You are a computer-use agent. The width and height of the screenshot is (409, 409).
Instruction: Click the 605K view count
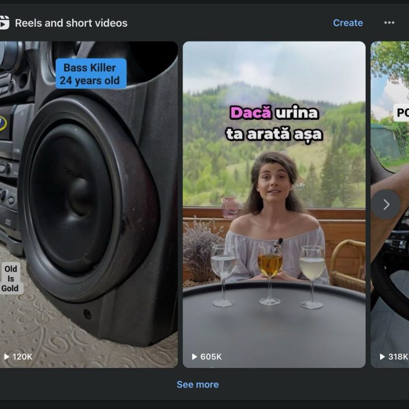(211, 357)
